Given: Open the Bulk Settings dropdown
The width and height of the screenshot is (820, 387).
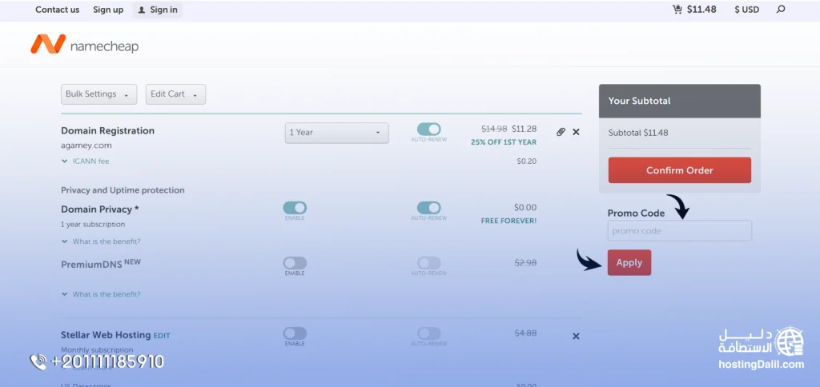Looking at the screenshot, I should [x=98, y=94].
